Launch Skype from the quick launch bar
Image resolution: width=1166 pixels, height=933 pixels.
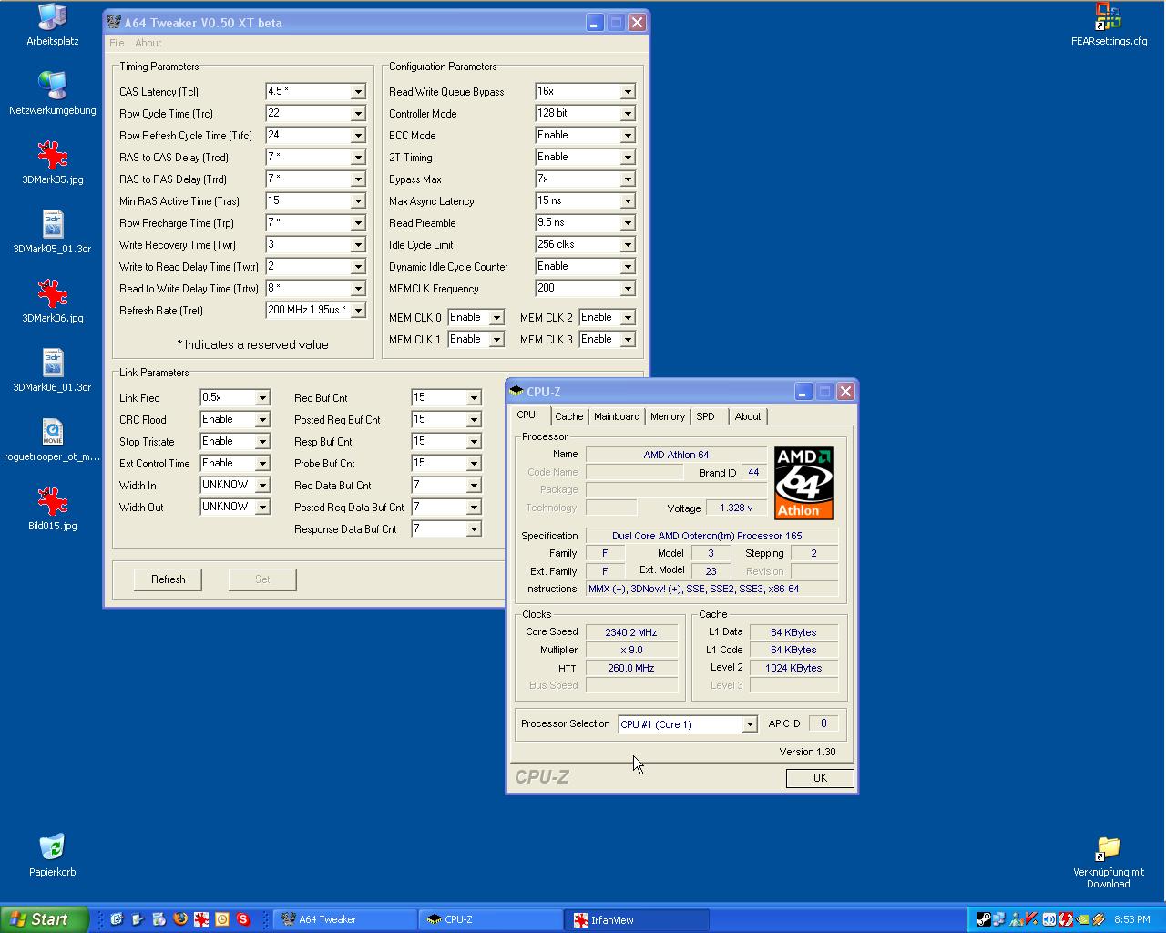[x=243, y=919]
